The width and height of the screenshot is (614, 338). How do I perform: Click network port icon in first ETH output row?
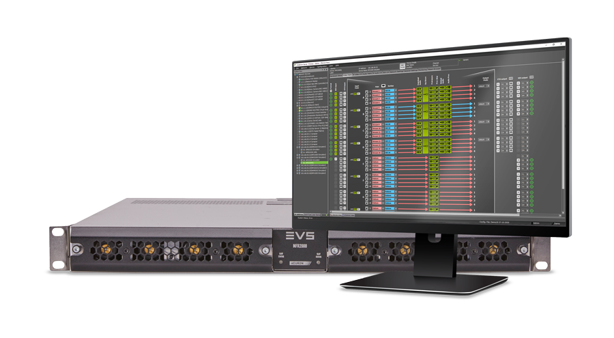(511, 83)
